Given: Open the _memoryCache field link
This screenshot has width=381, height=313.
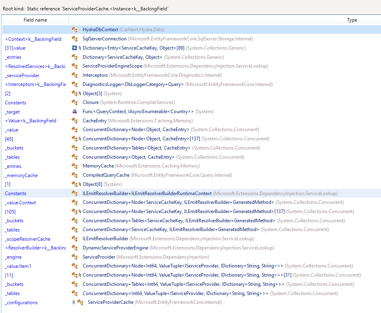Looking at the screenshot, I should click(21, 175).
